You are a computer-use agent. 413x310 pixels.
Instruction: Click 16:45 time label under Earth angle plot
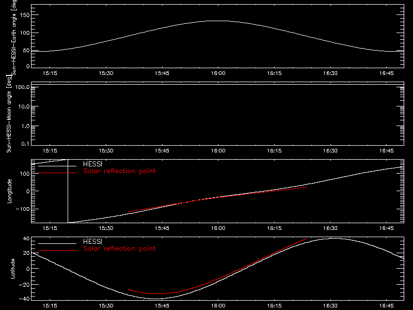coord(386,73)
